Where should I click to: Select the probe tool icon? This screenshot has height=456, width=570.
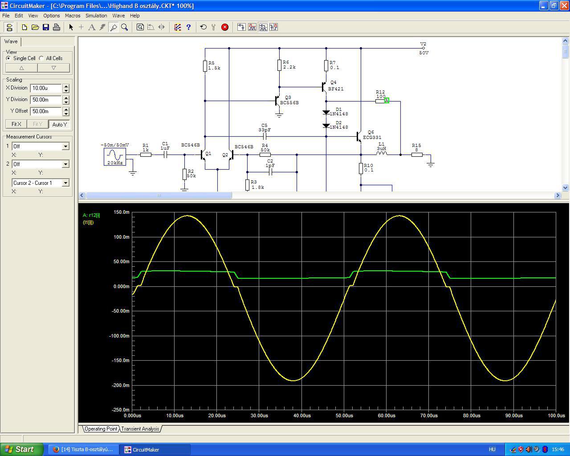[x=114, y=27]
